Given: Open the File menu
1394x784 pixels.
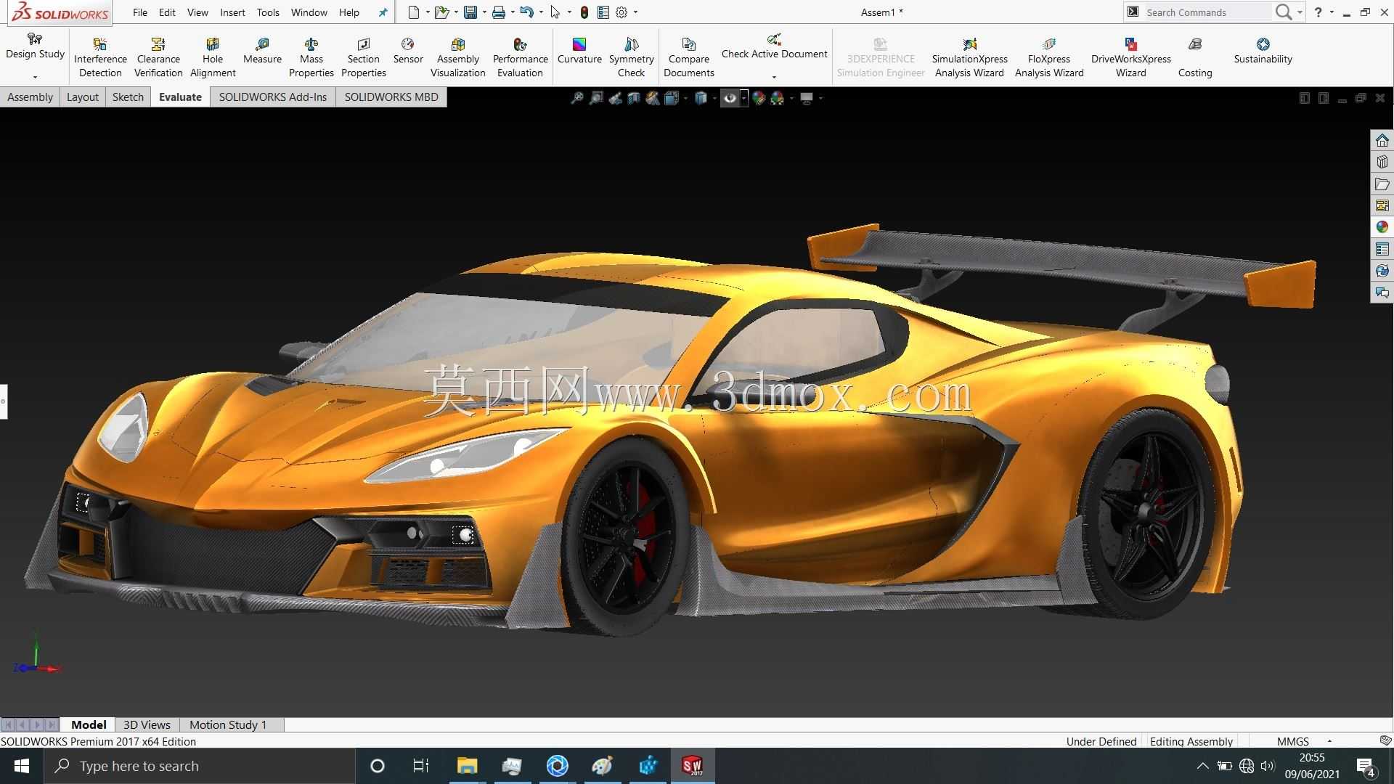Looking at the screenshot, I should click(x=140, y=12).
